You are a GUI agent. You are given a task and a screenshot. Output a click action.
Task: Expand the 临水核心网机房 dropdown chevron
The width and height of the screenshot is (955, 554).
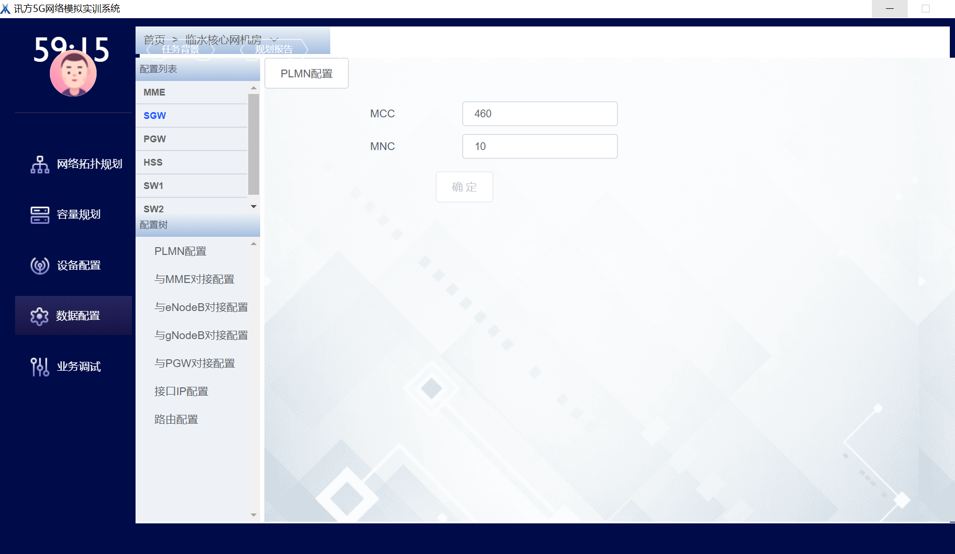coord(275,39)
